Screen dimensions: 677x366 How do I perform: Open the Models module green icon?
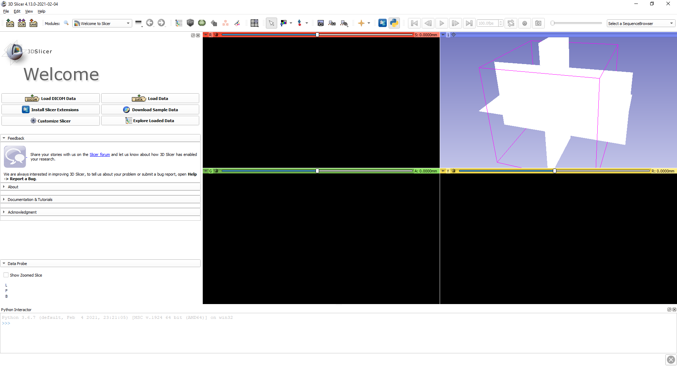[x=202, y=23]
